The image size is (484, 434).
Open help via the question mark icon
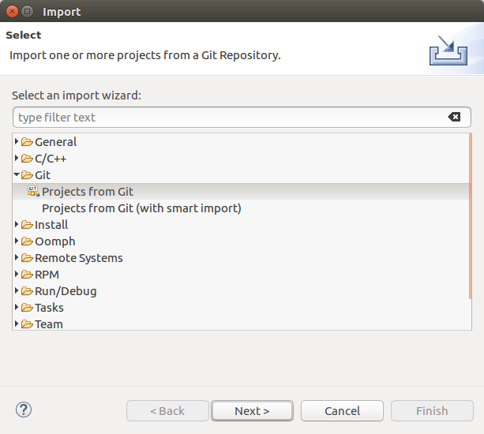point(24,410)
